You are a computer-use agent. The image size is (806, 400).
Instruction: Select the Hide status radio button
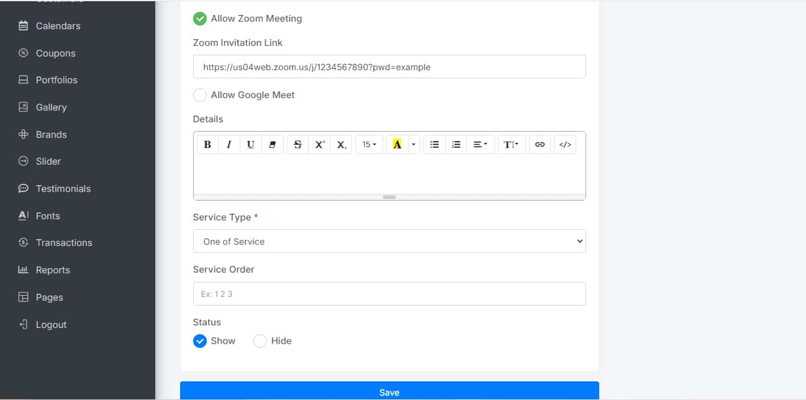[260, 341]
